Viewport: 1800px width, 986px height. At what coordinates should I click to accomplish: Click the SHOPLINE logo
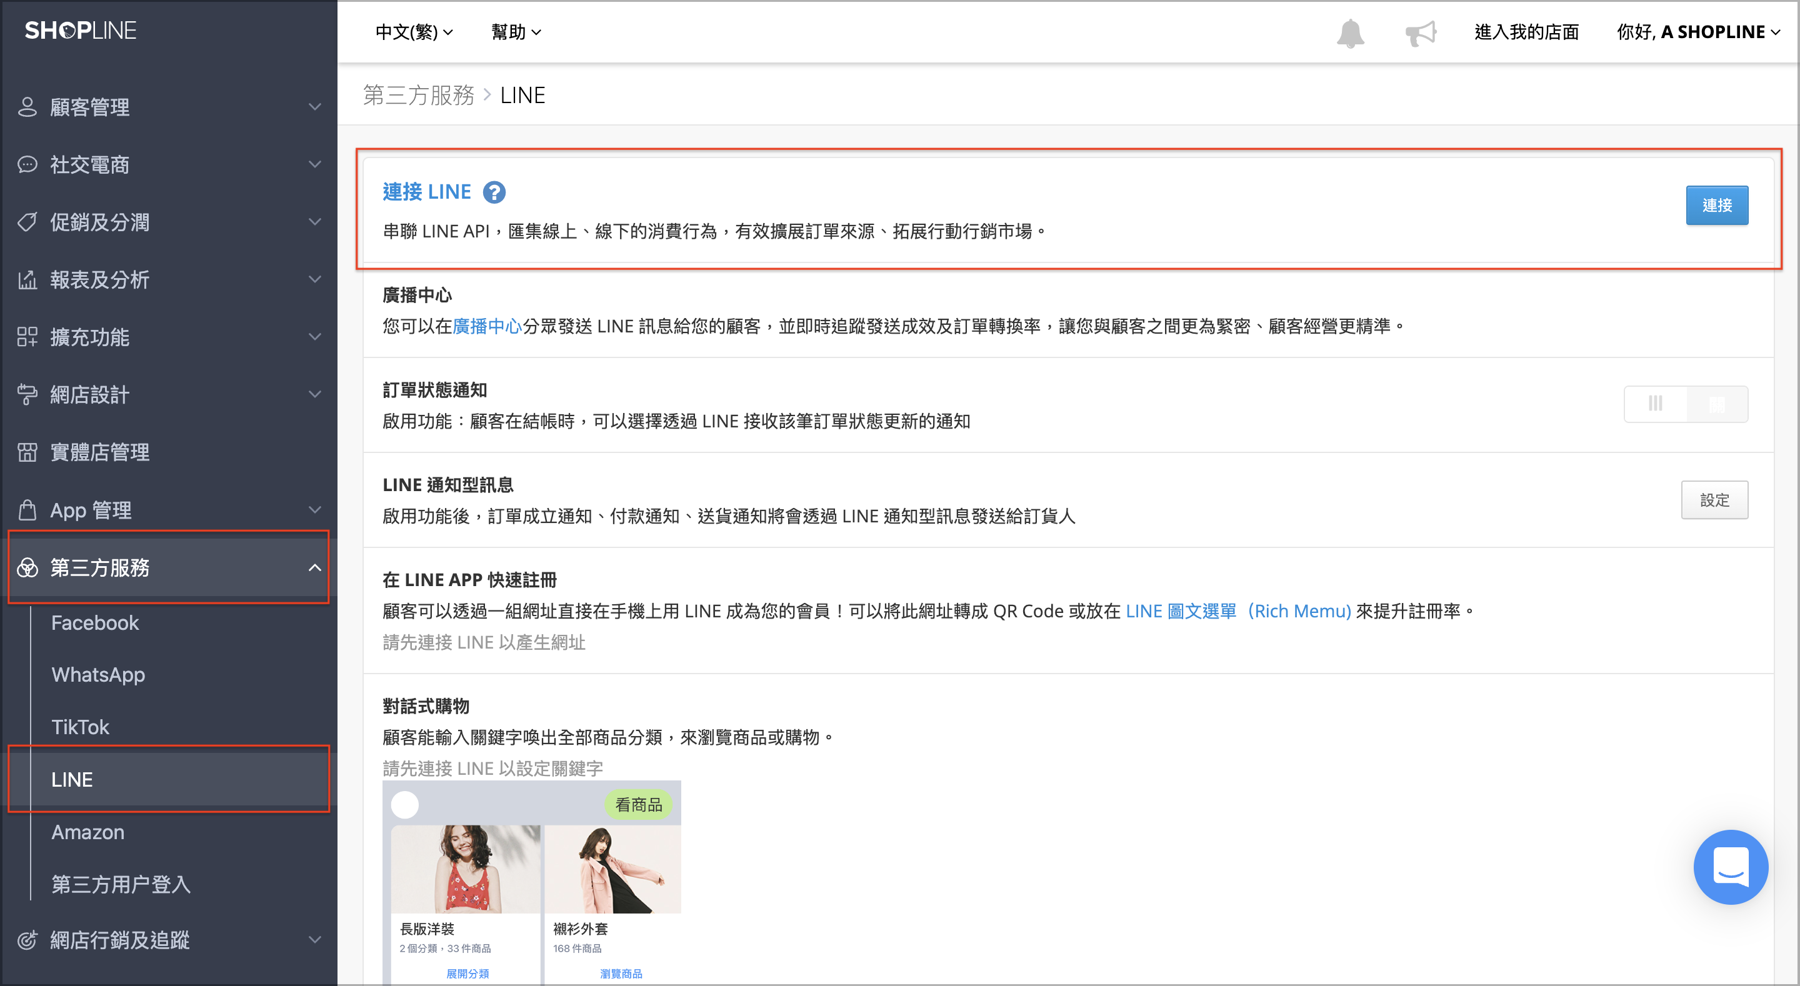(x=81, y=31)
